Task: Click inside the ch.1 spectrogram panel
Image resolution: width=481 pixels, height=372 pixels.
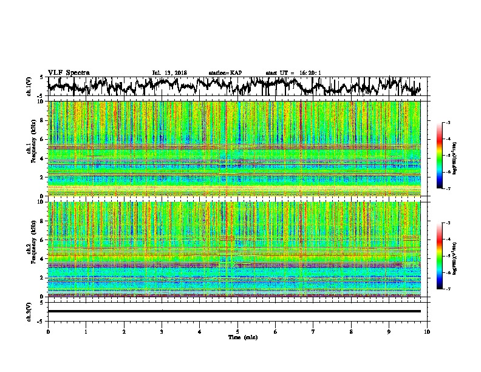Action: click(234, 148)
